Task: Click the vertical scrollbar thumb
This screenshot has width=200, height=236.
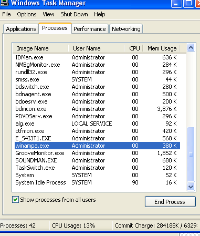Action: click(191, 155)
